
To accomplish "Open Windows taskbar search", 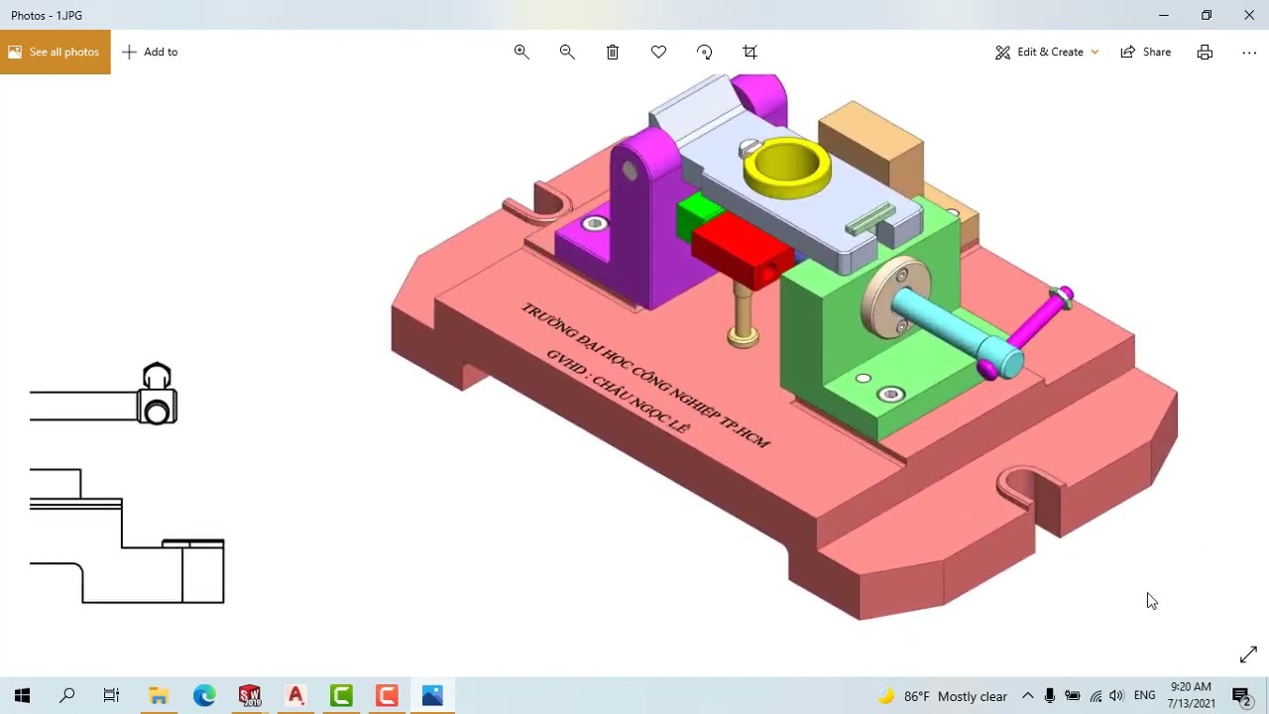I will [x=67, y=696].
